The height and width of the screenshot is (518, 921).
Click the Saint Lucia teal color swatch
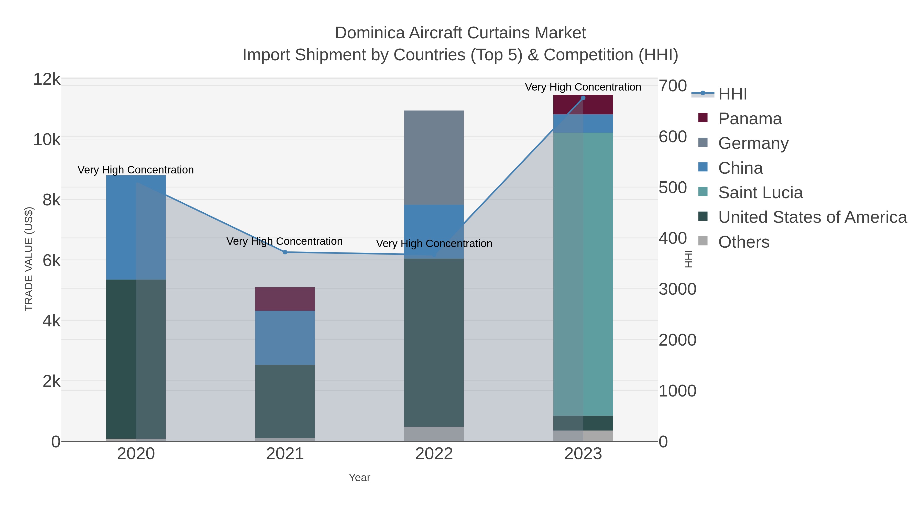click(x=703, y=192)
